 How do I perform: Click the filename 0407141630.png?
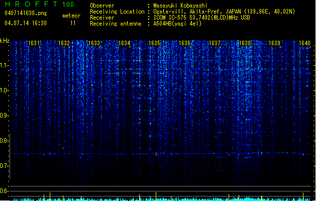point(26,13)
